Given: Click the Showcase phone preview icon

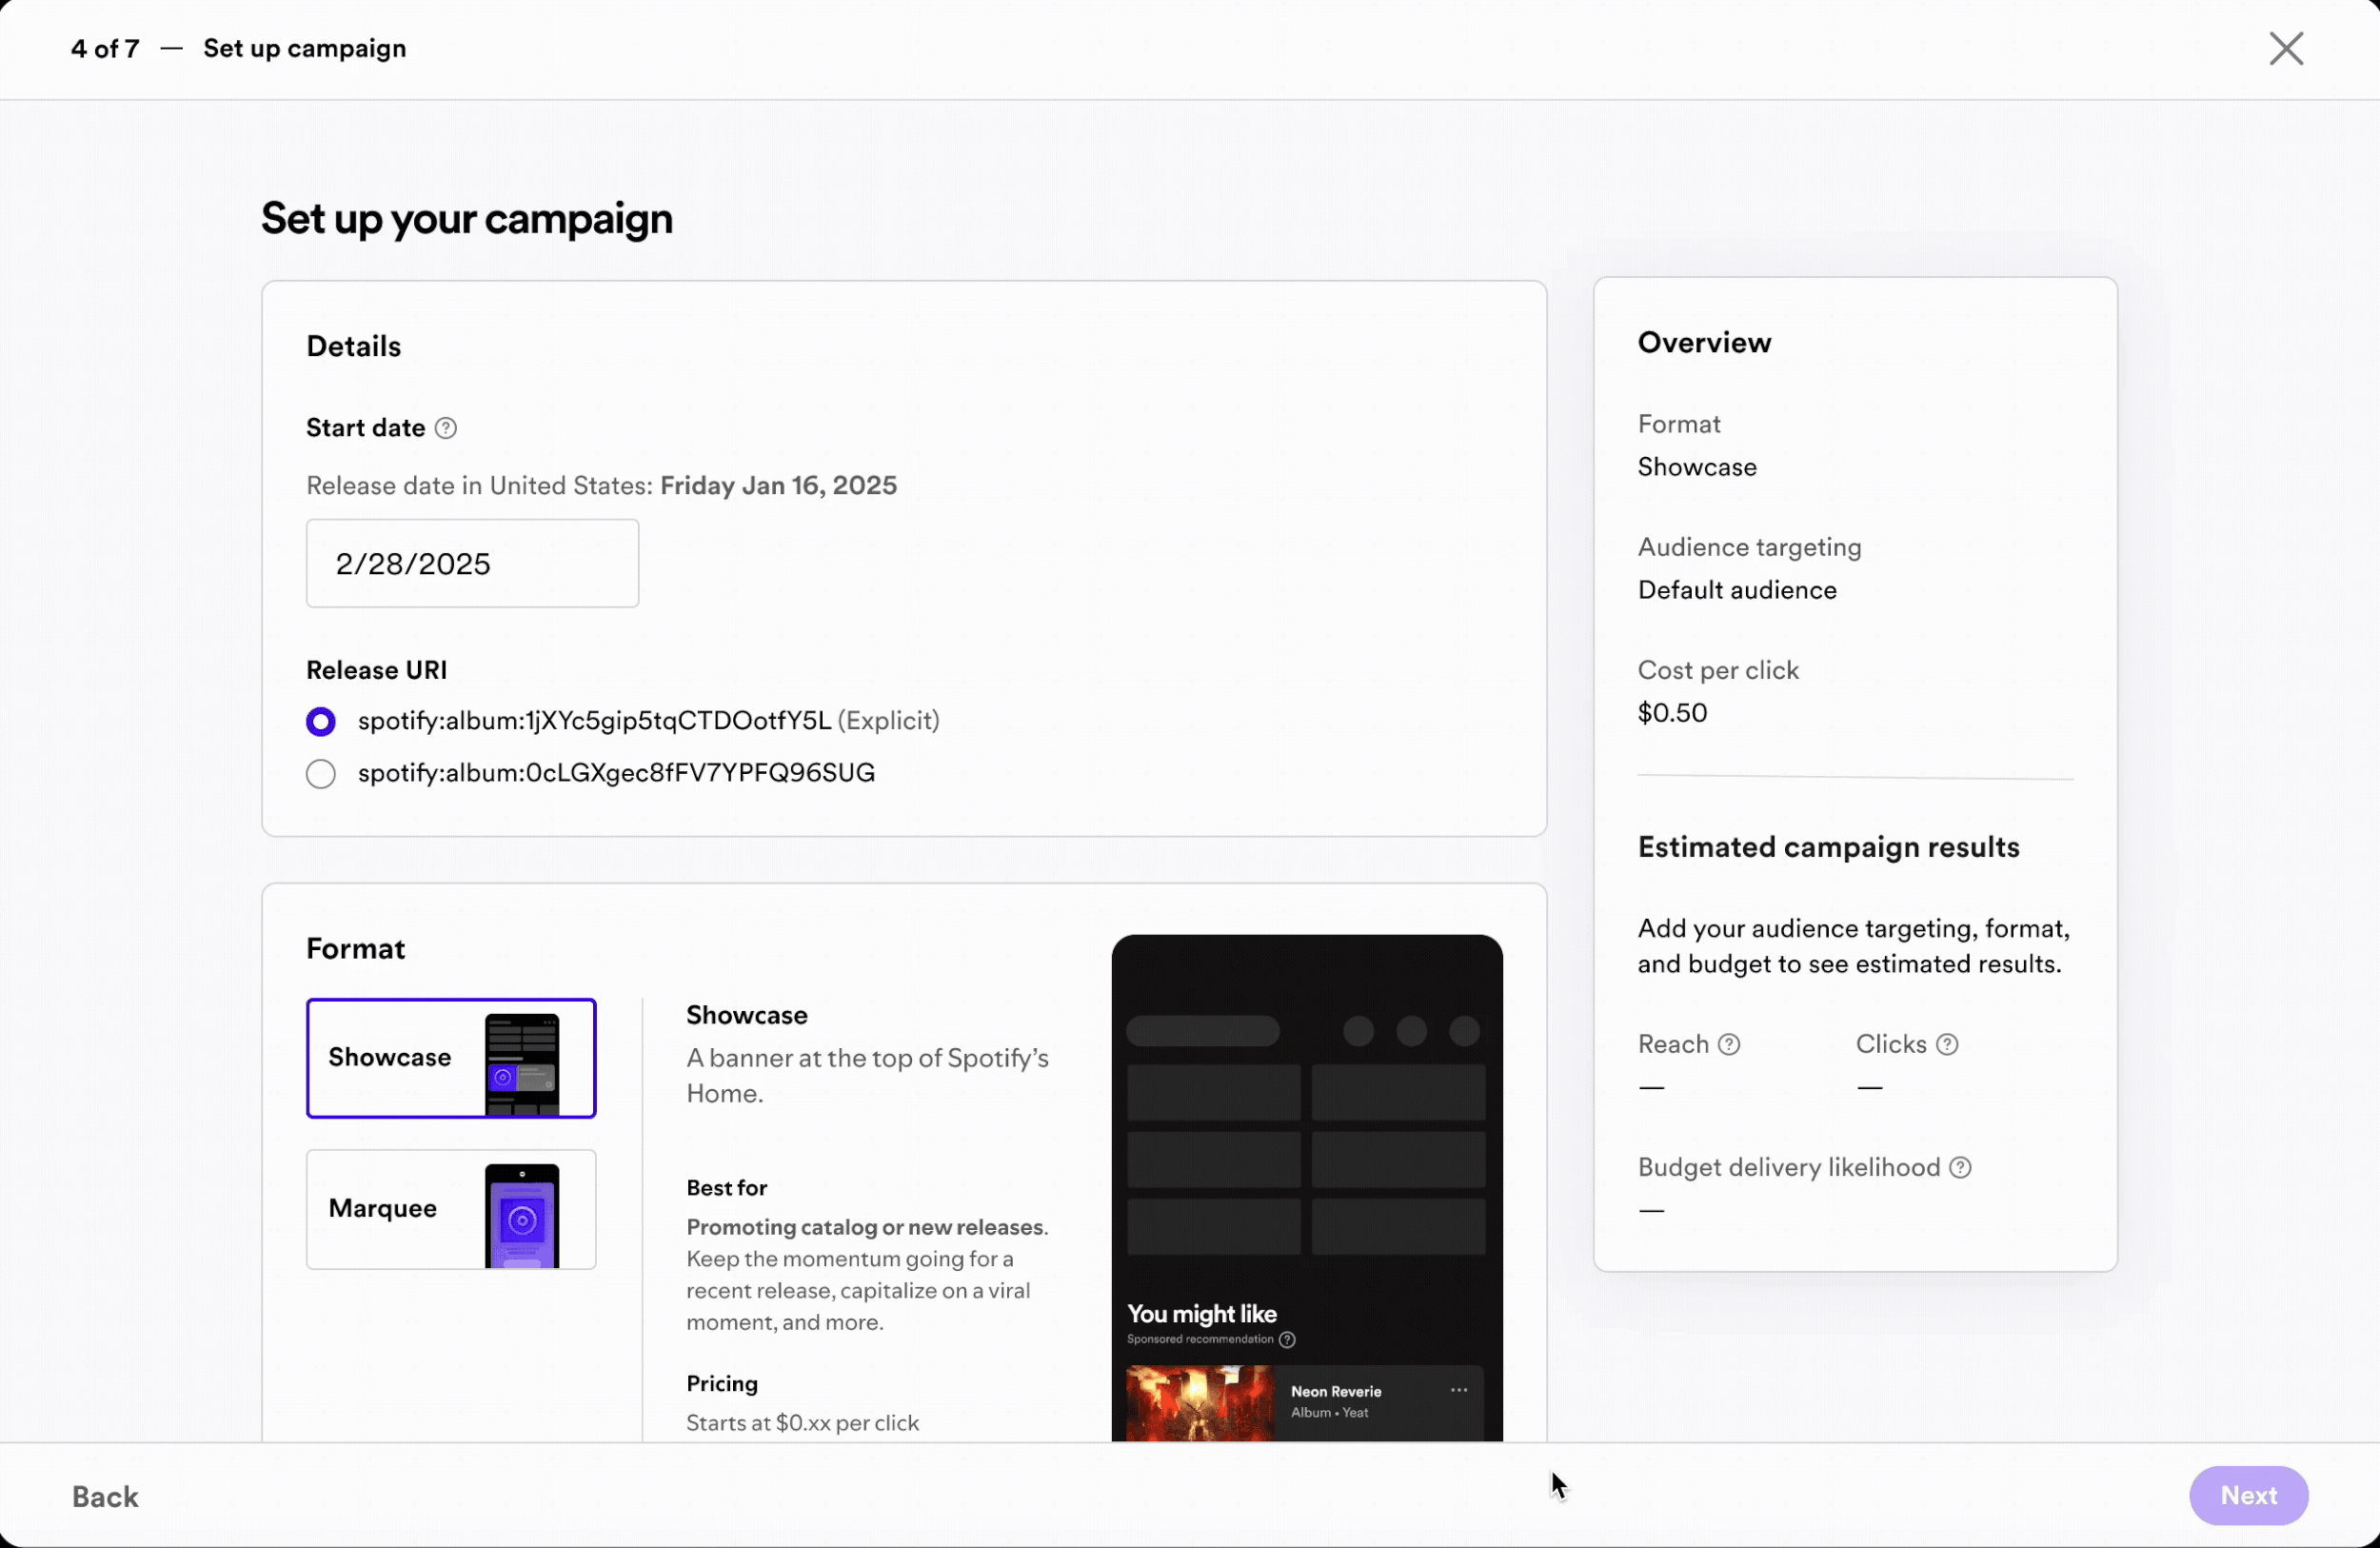Looking at the screenshot, I should 522,1064.
